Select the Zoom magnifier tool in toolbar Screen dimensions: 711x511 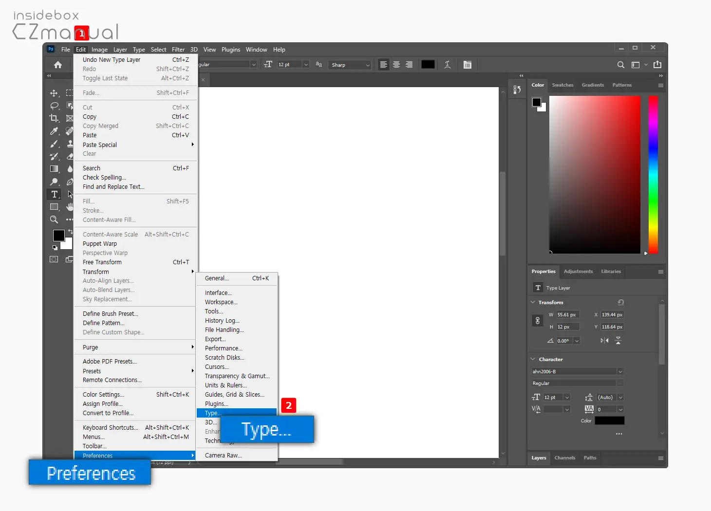54,219
